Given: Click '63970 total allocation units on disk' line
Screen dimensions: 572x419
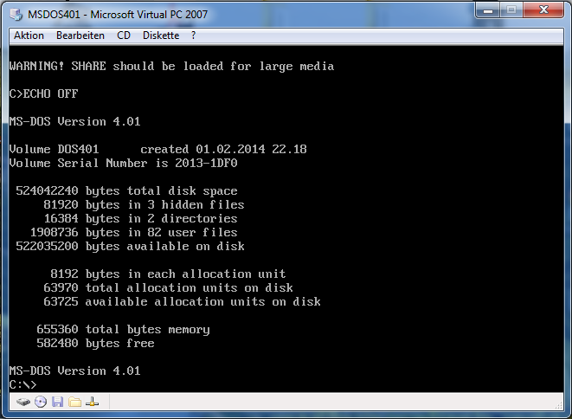Looking at the screenshot, I should 168,288.
